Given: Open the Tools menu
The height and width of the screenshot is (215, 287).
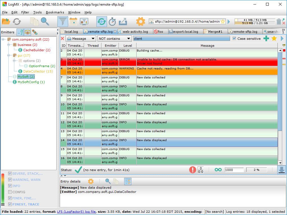Looking at the screenshot, I should pos(37,12).
